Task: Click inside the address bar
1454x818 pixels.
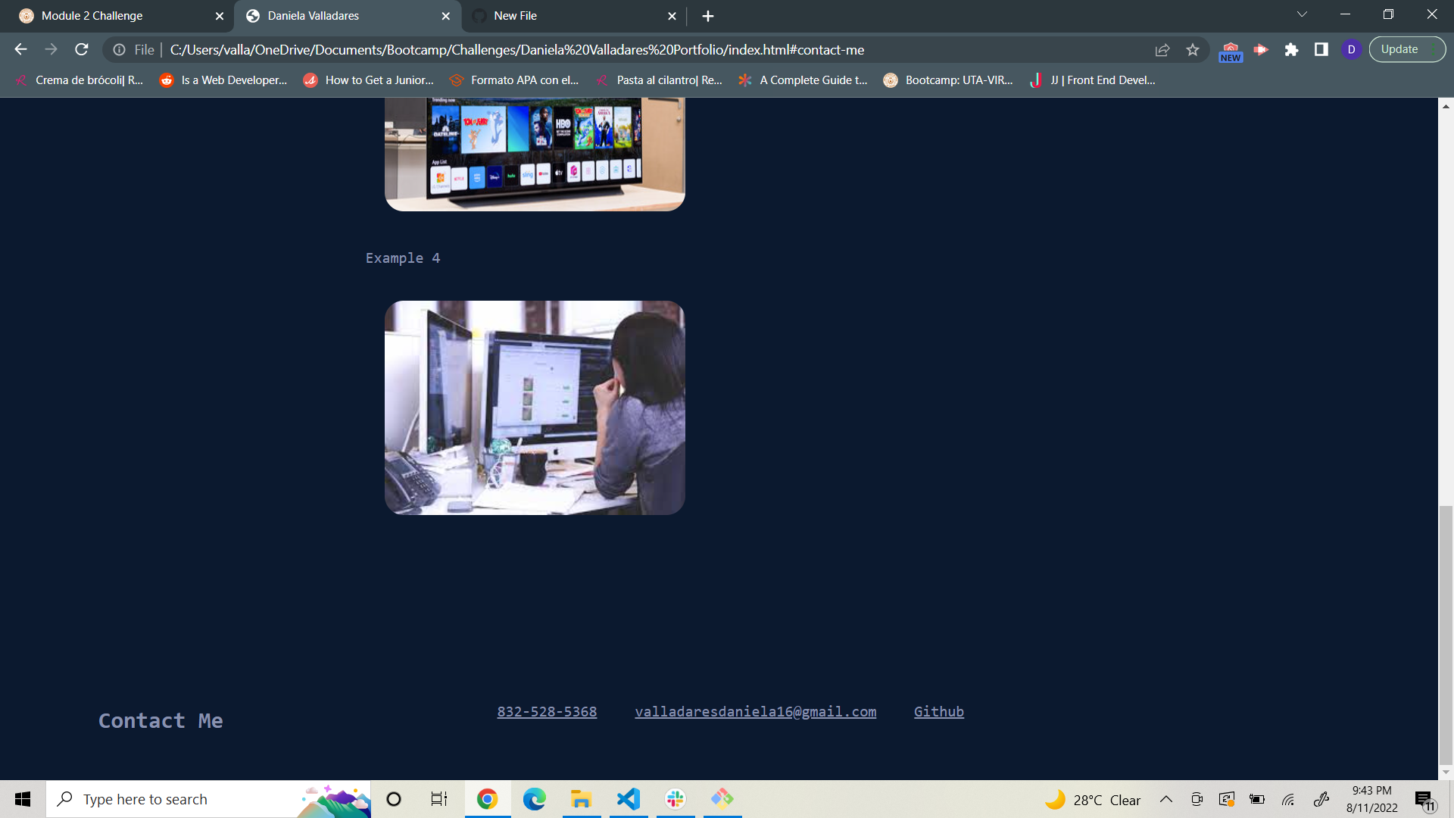Action: (x=530, y=49)
